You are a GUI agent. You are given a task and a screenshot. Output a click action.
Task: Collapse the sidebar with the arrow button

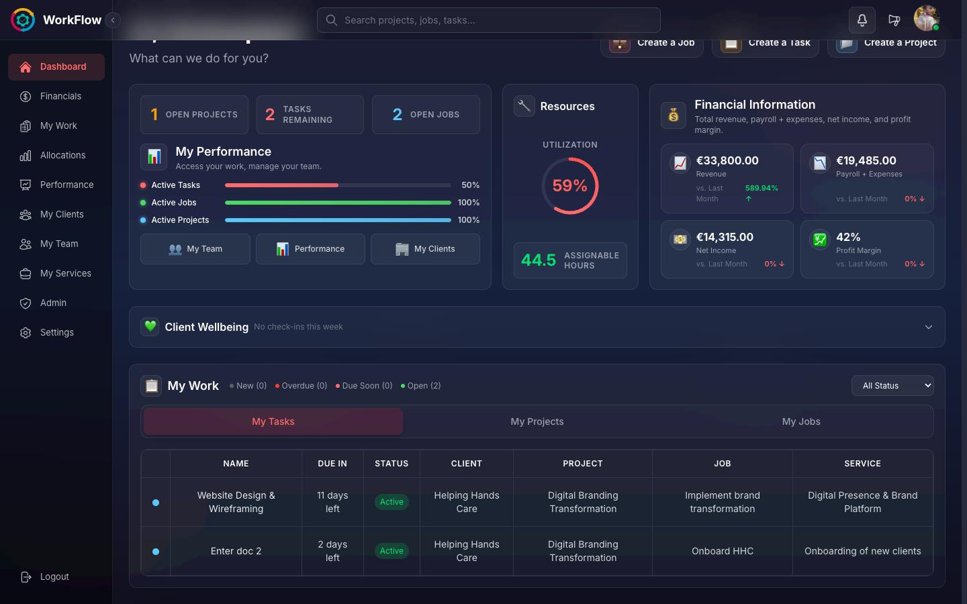113,20
